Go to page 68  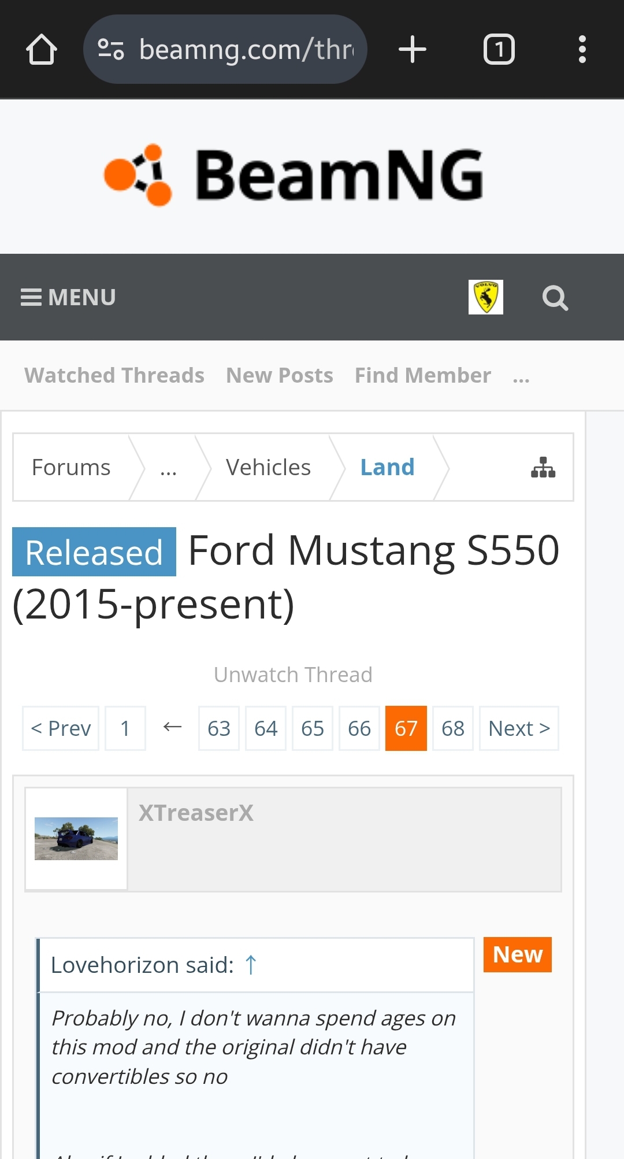(x=453, y=728)
